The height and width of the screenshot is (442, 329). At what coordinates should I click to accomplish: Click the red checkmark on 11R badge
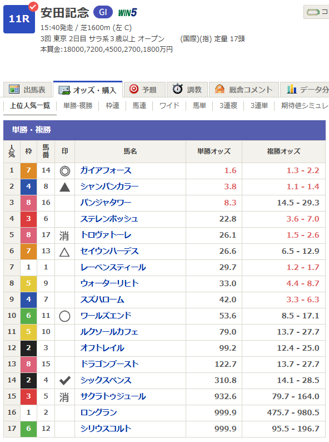point(33,6)
